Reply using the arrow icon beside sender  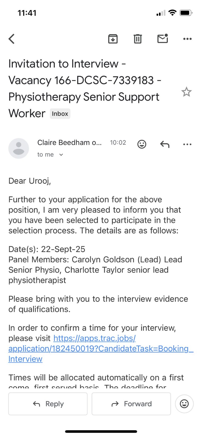(165, 144)
